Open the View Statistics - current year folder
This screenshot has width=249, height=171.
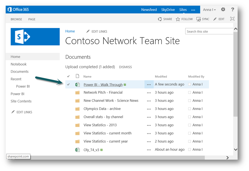(x=106, y=141)
